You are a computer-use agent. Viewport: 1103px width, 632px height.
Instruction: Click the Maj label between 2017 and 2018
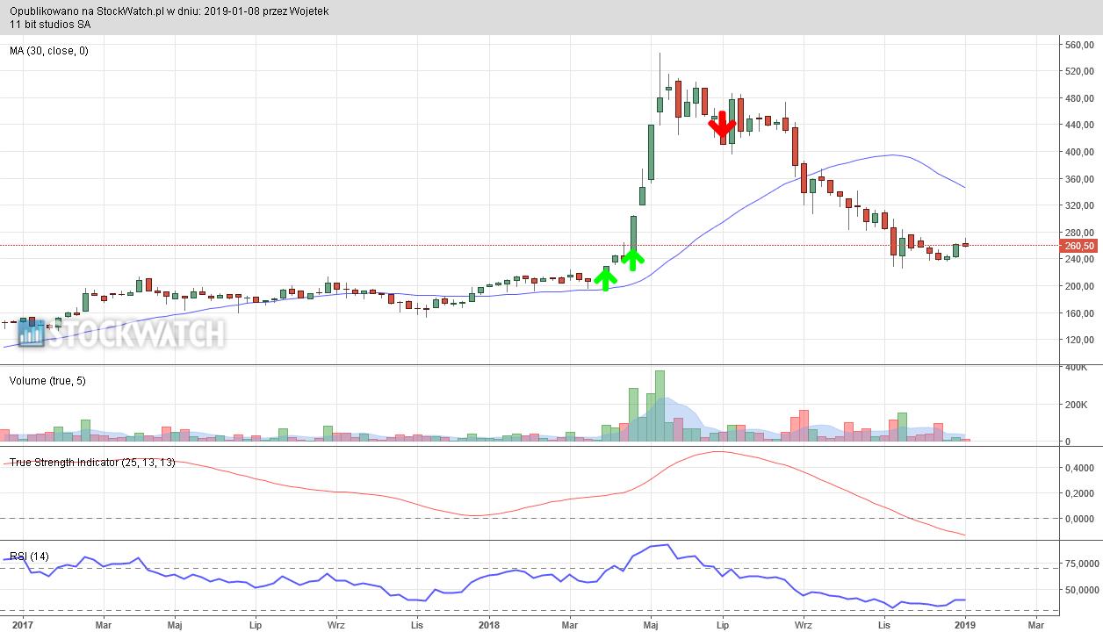tap(175, 625)
